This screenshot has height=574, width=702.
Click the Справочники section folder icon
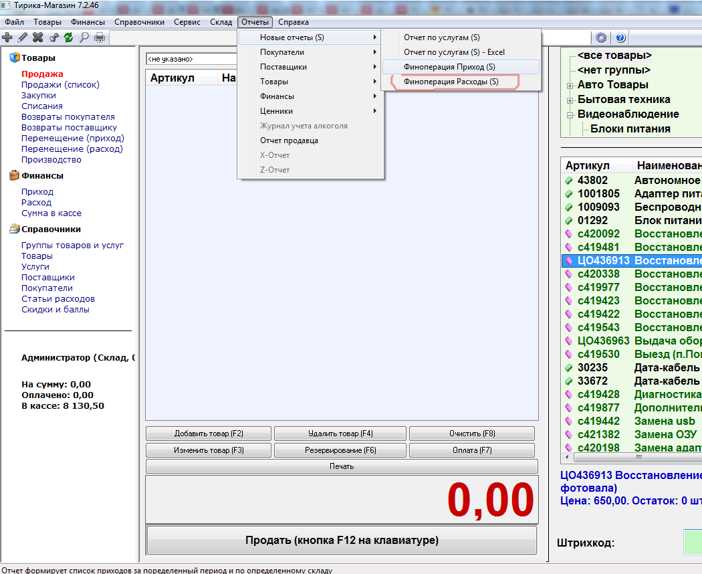[15, 229]
